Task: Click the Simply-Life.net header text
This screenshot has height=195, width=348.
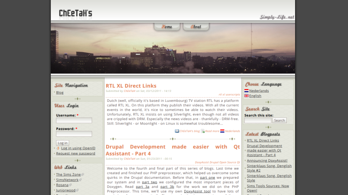Action: pos(277,17)
